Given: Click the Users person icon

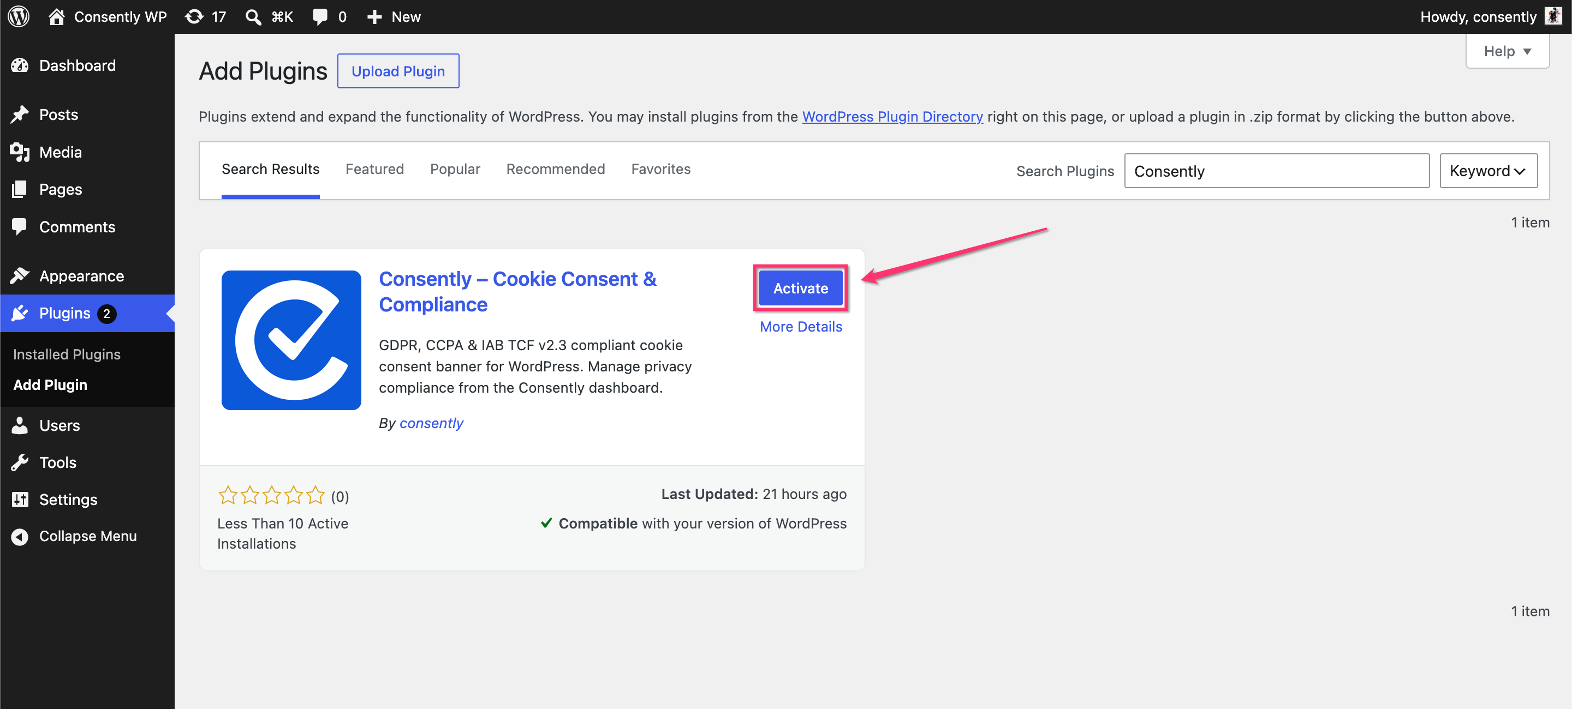Looking at the screenshot, I should click(x=20, y=425).
